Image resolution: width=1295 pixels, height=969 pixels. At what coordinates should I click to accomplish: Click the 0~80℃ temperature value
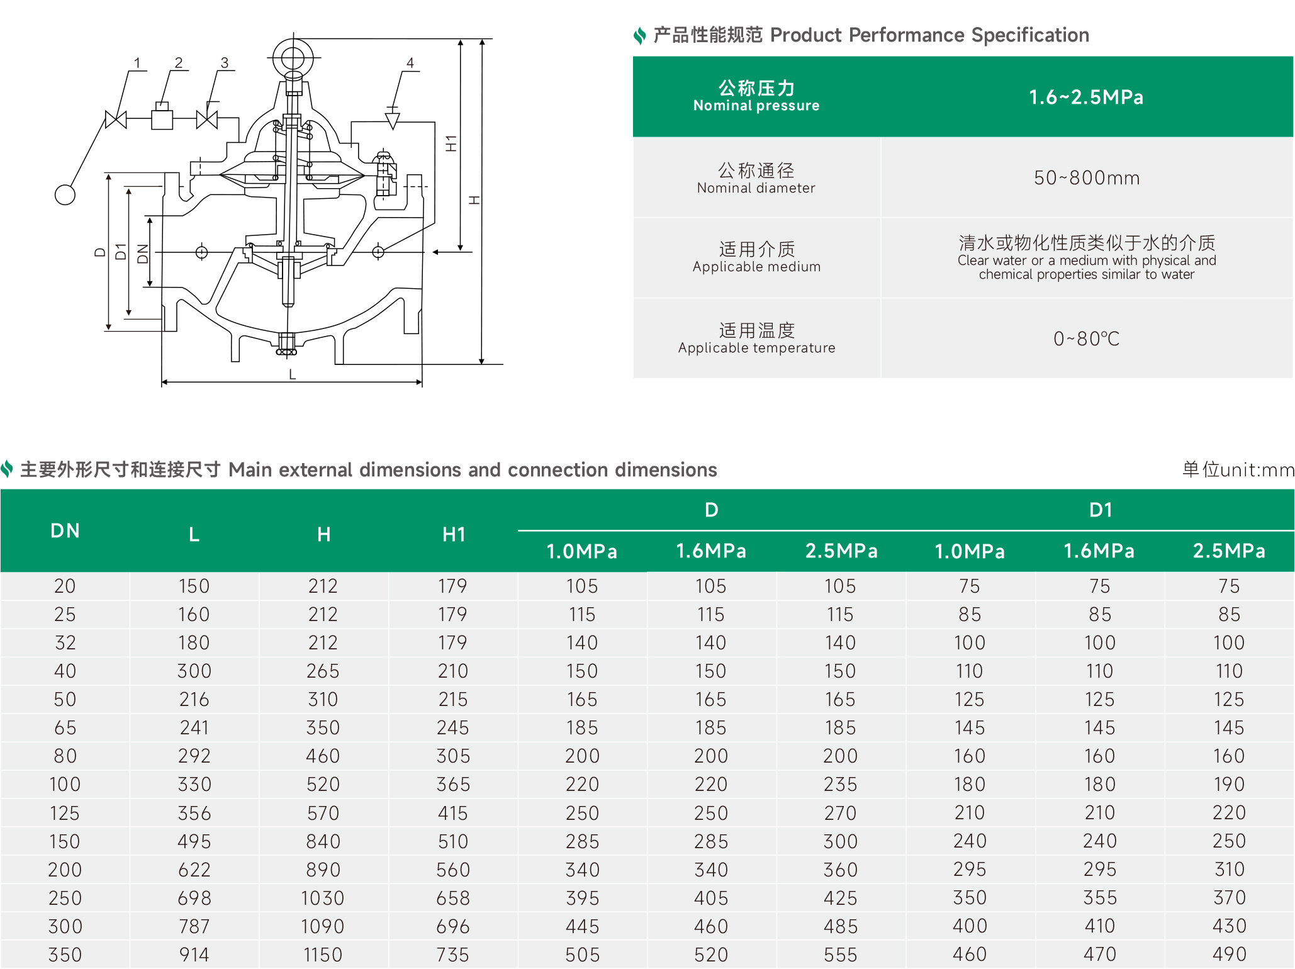click(1085, 339)
